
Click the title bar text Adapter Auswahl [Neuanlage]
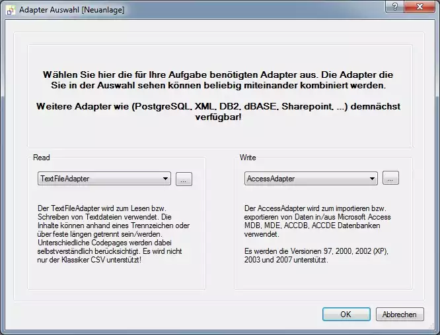71,10
